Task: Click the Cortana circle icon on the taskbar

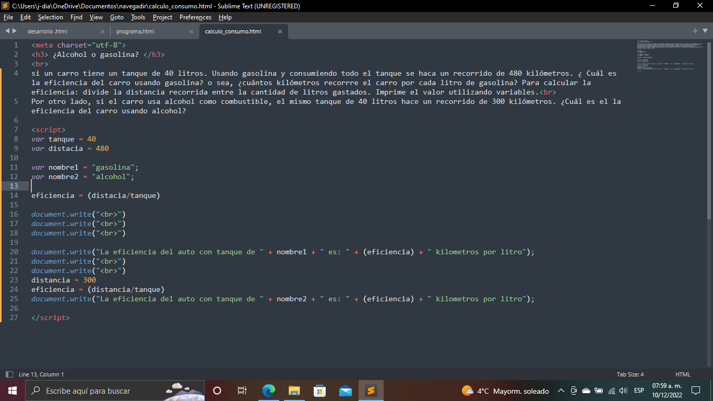Action: [217, 391]
